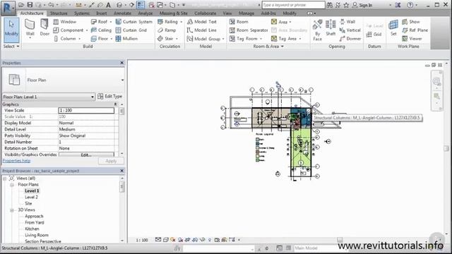Pick the Window tool

click(65, 22)
